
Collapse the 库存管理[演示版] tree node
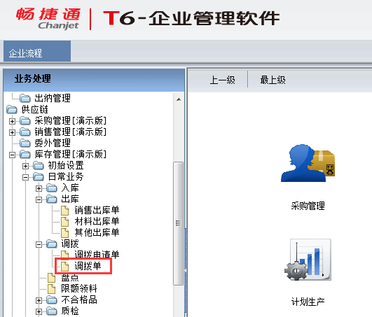click(x=12, y=155)
